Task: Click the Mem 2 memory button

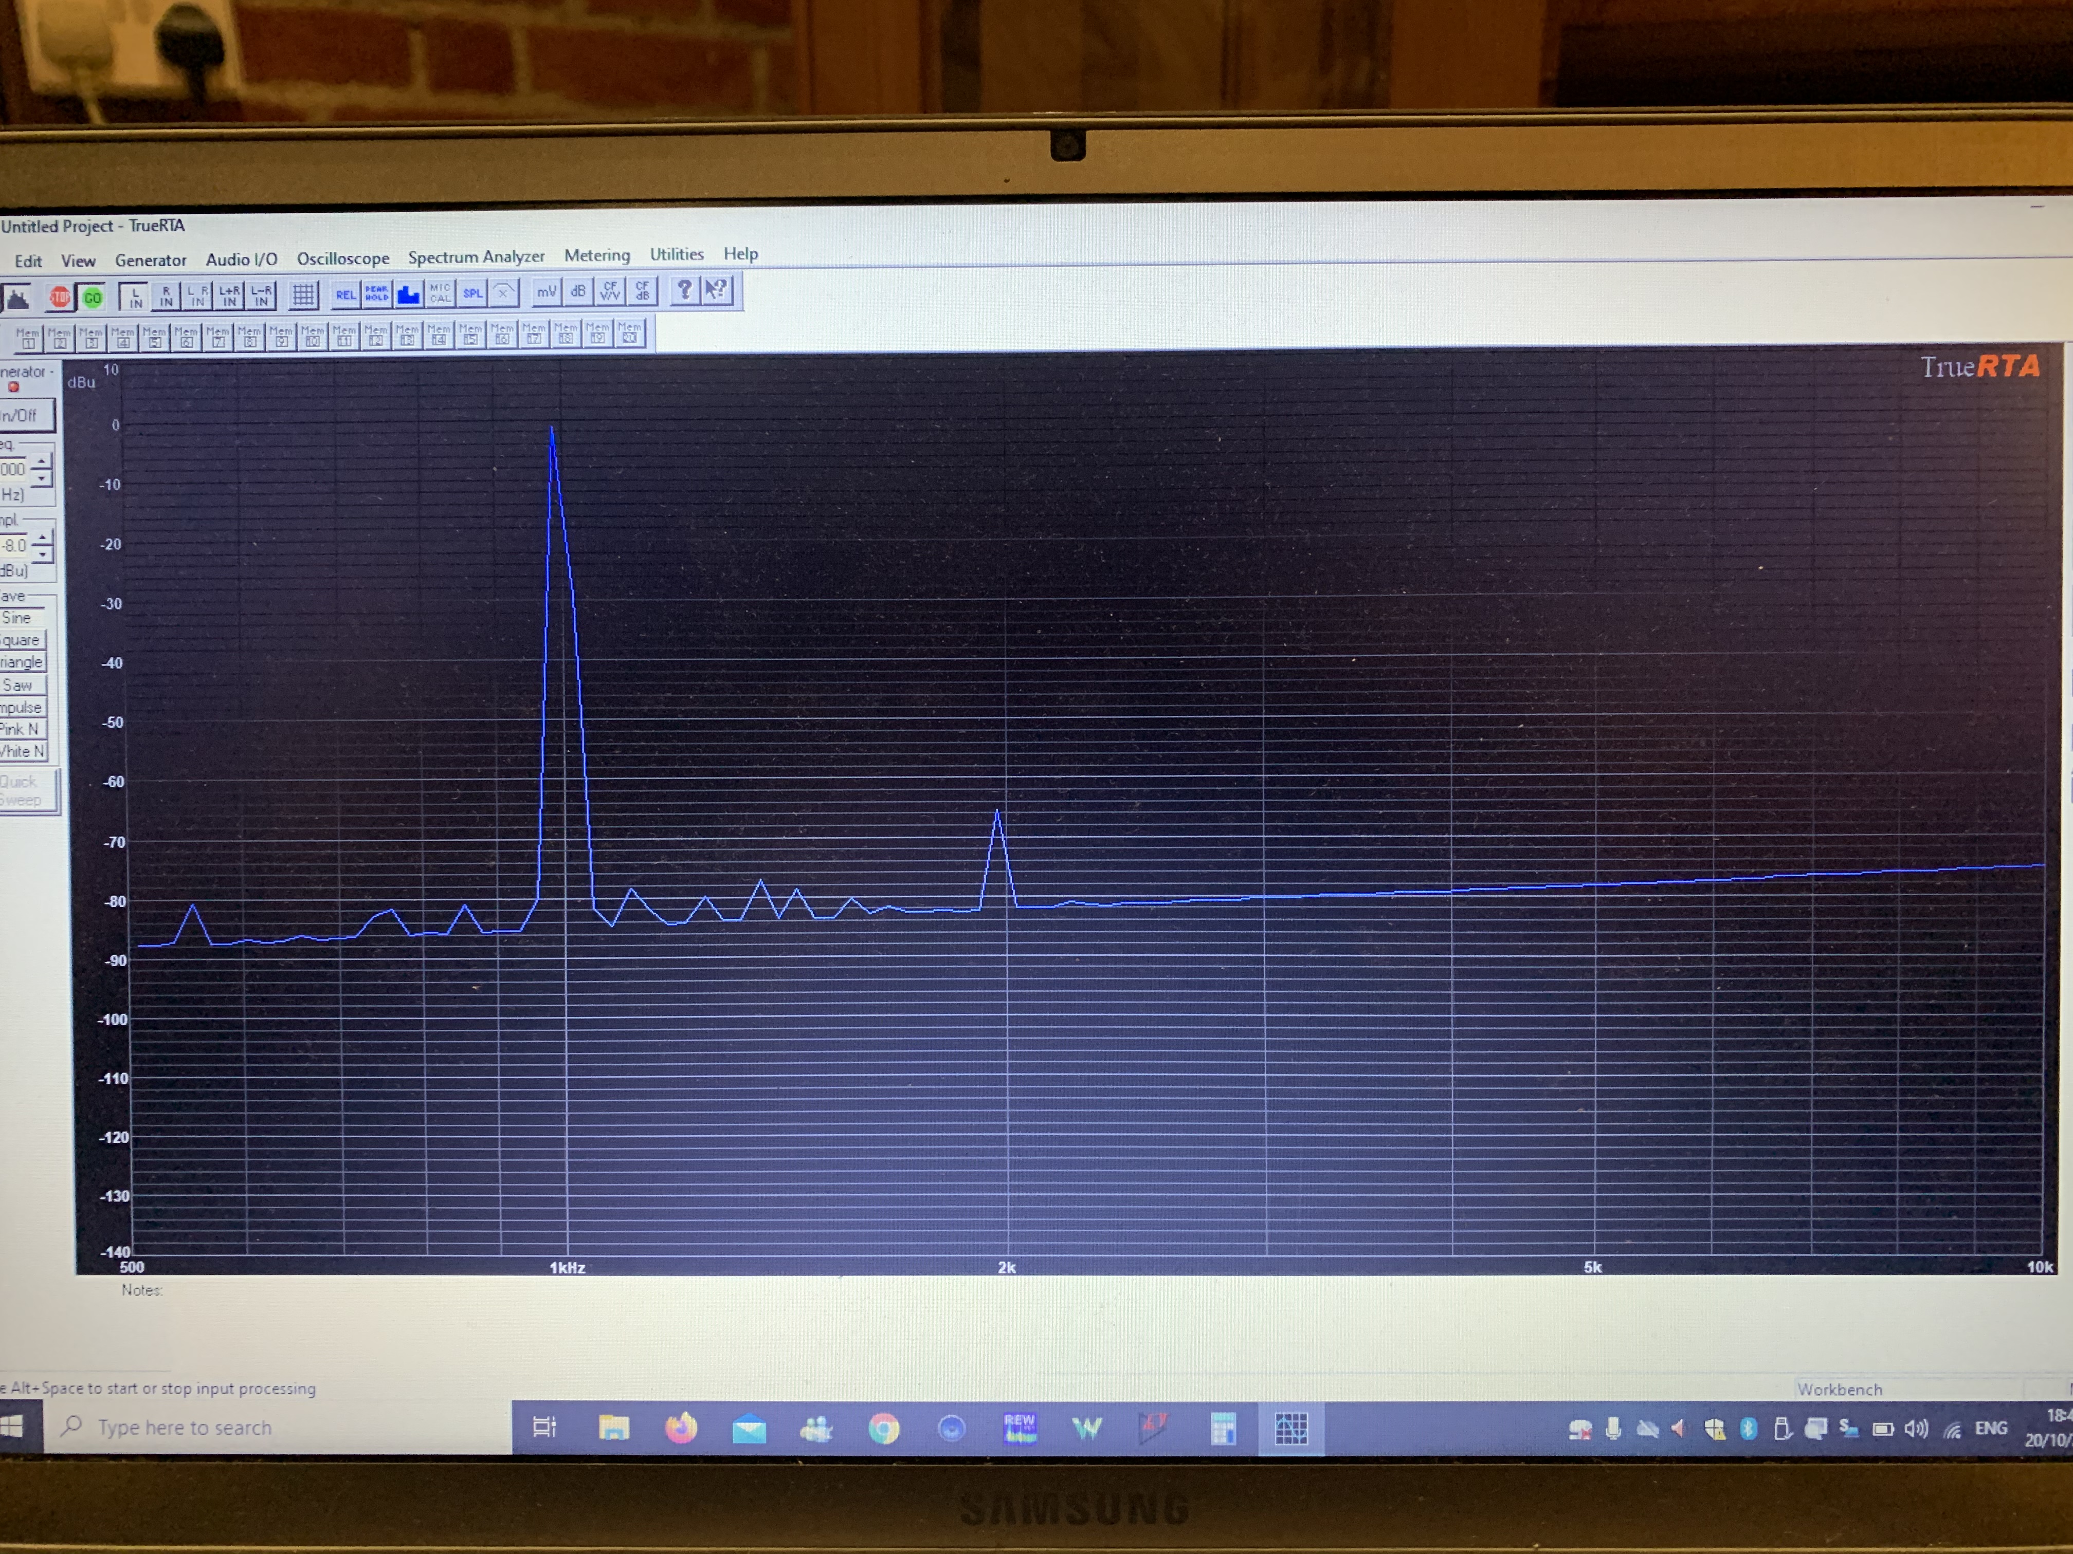Action: pyautogui.click(x=59, y=337)
